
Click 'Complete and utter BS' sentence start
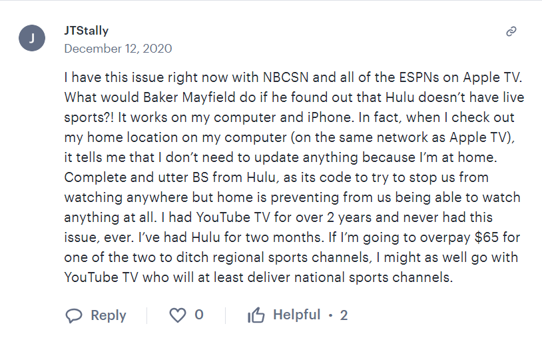coord(136,177)
